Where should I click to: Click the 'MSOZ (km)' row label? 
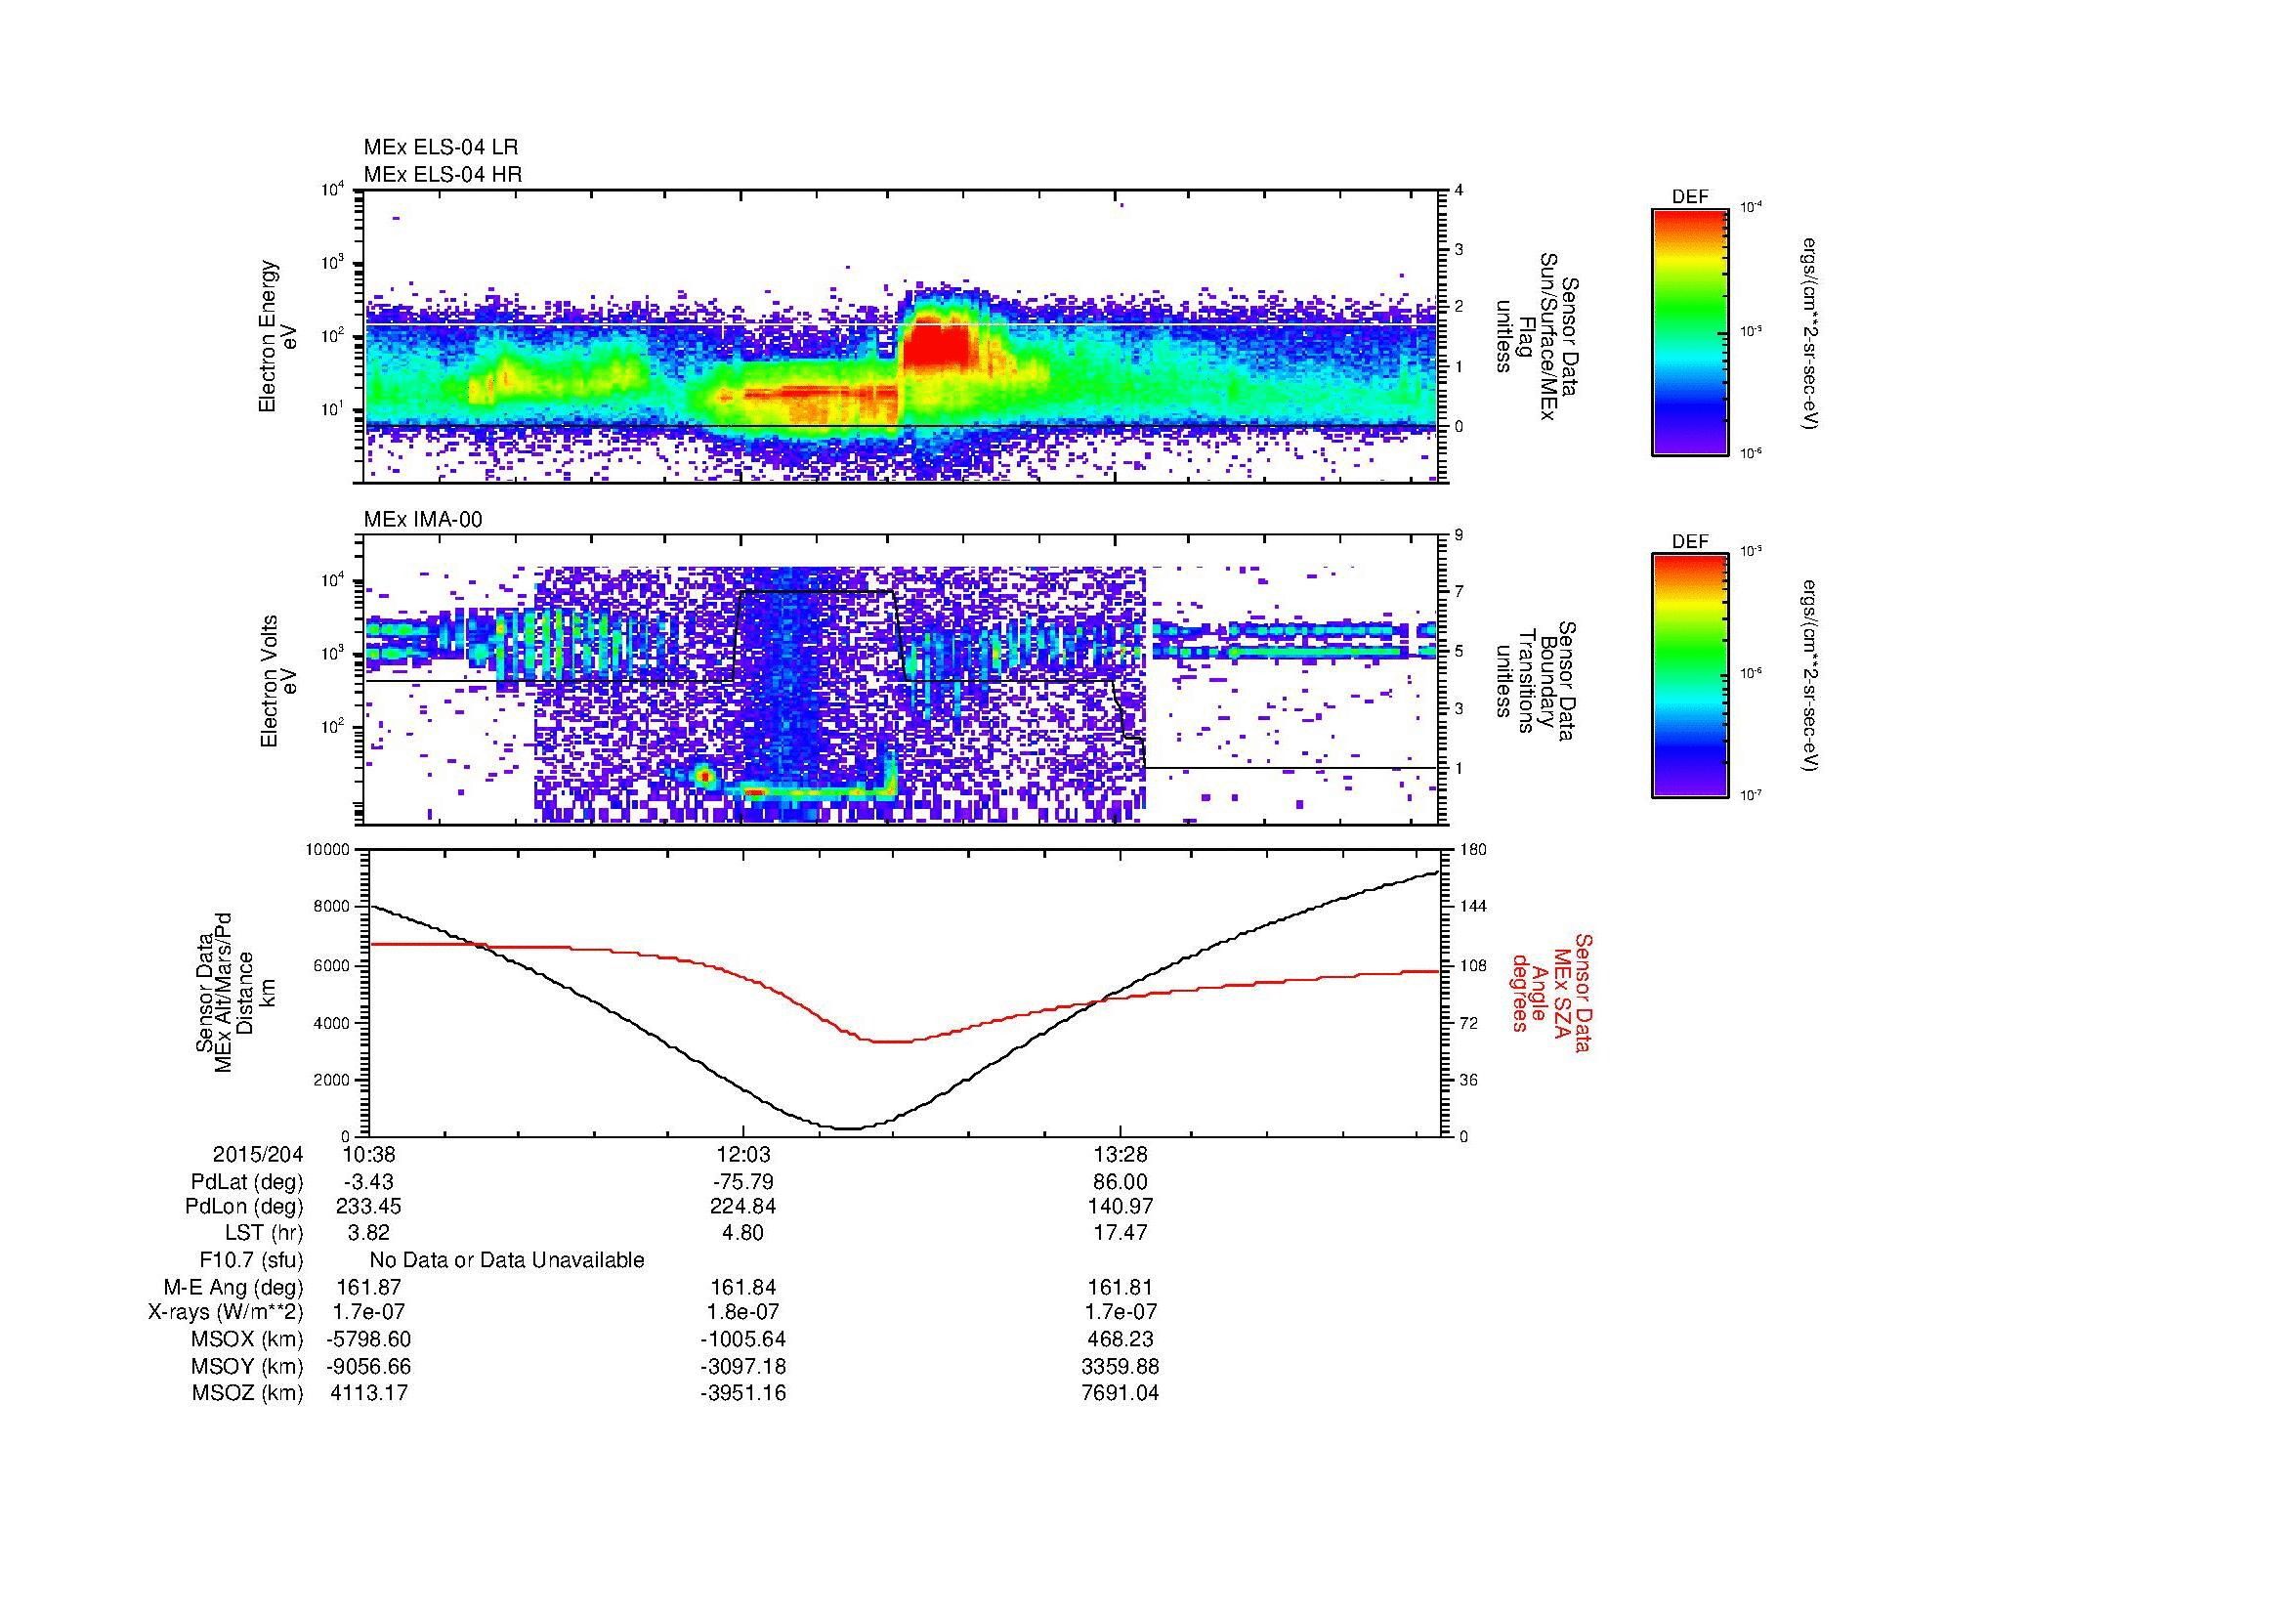pyautogui.click(x=248, y=1393)
